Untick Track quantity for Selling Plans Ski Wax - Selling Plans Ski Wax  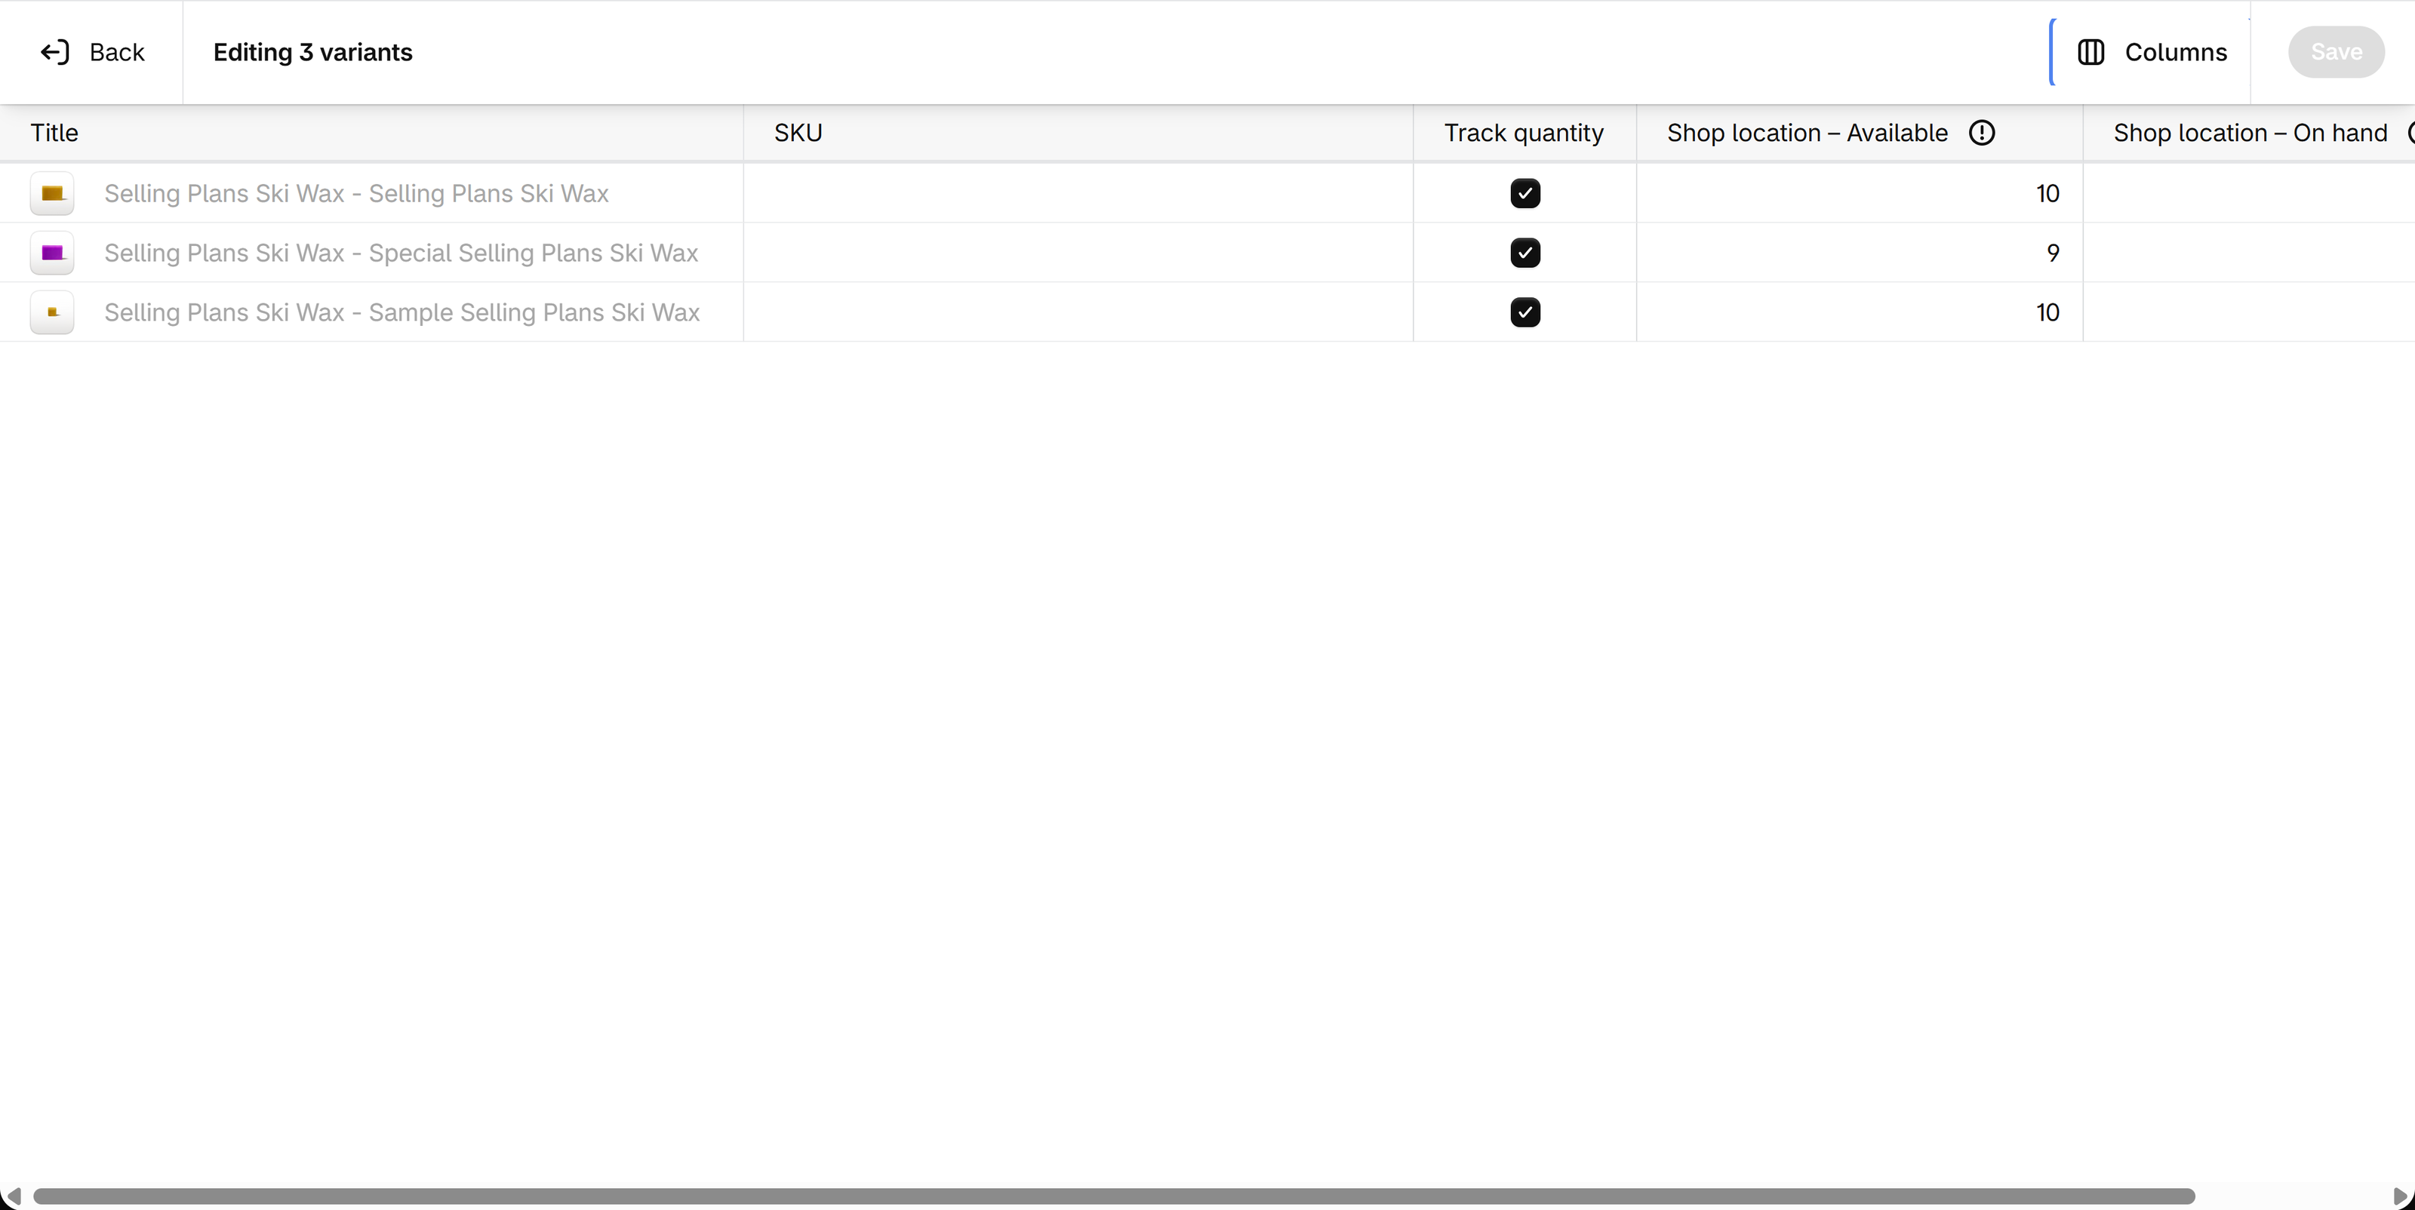[x=1525, y=193]
